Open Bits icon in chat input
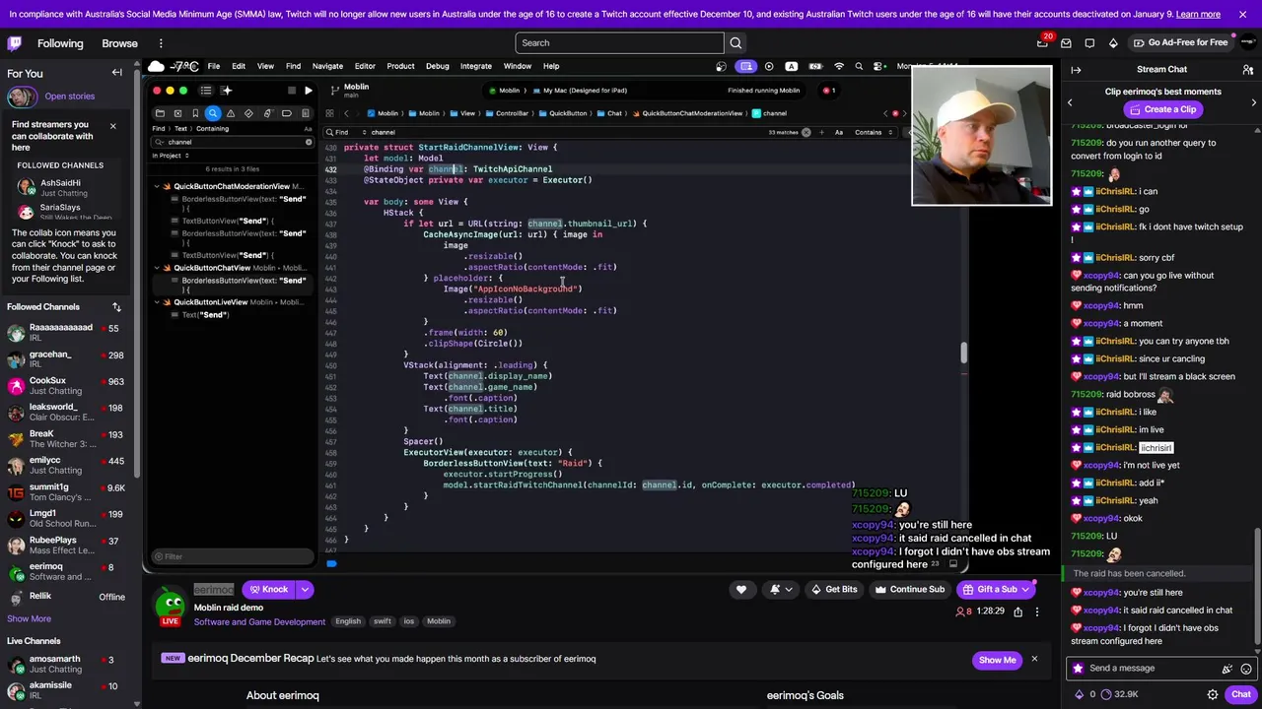 pos(1227,669)
